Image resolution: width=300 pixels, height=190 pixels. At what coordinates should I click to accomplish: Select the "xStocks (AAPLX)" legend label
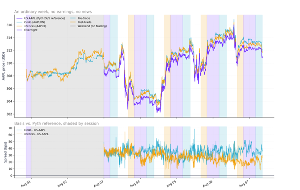tap(35, 26)
